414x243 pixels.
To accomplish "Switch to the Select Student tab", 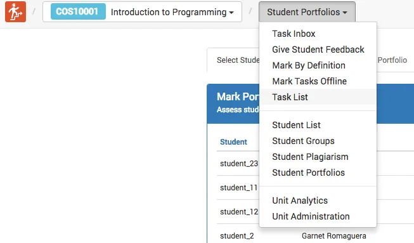I will pyautogui.click(x=233, y=60).
